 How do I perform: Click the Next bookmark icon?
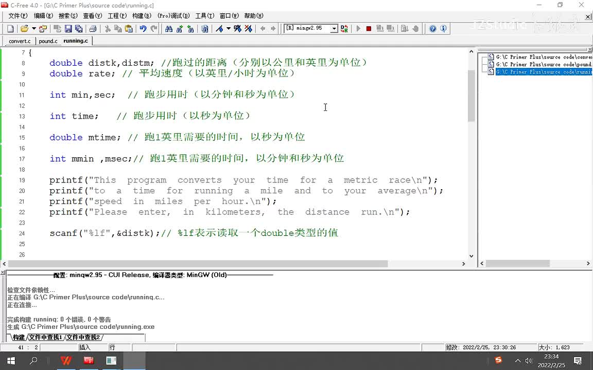(x=237, y=29)
